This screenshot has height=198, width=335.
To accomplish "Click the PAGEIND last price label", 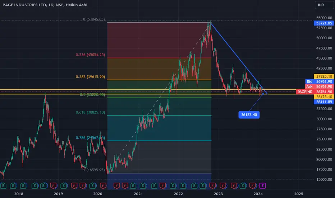I will 315,92.
